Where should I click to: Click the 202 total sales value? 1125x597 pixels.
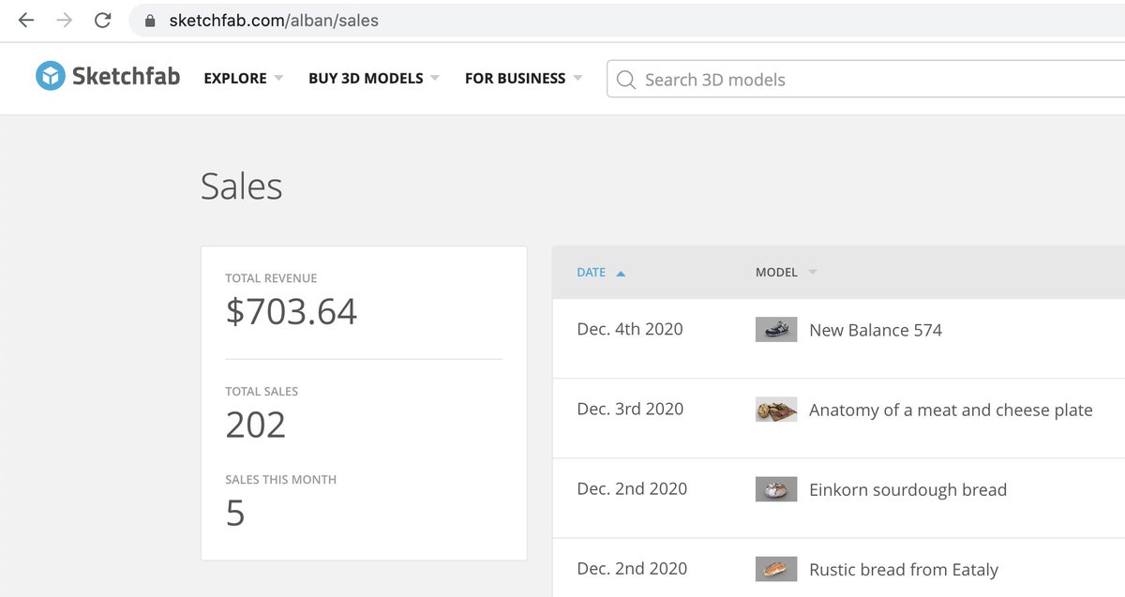point(256,425)
